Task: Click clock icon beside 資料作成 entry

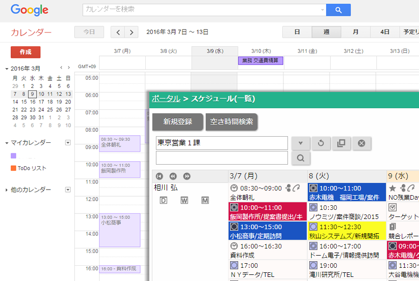Action: tap(234, 246)
